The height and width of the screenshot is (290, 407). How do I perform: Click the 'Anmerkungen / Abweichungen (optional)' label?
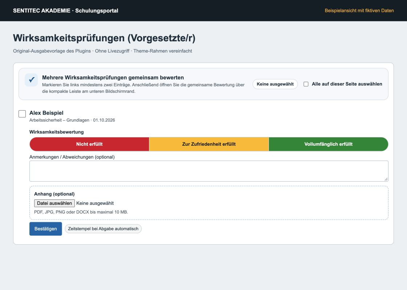(72, 157)
